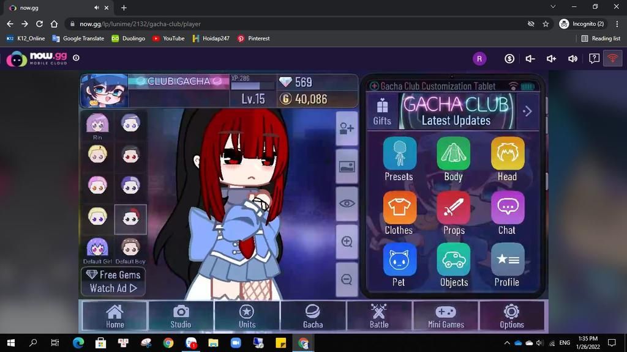Open the Google Translate bookmark
The image size is (627, 352).
coord(78,38)
